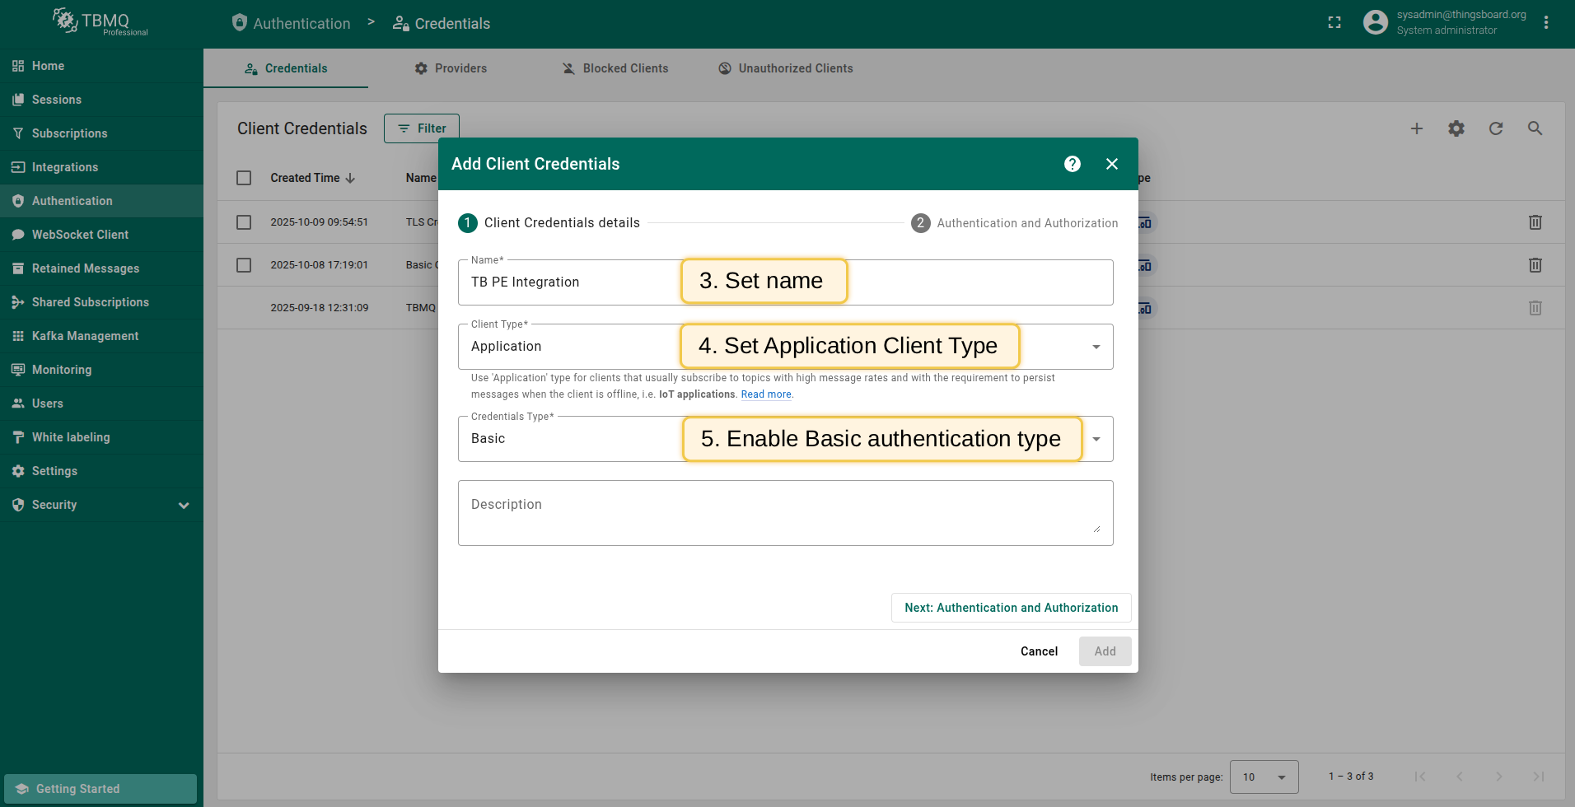Open the user account menu dots
Viewport: 1575px width, 807px height.
pyautogui.click(x=1546, y=23)
